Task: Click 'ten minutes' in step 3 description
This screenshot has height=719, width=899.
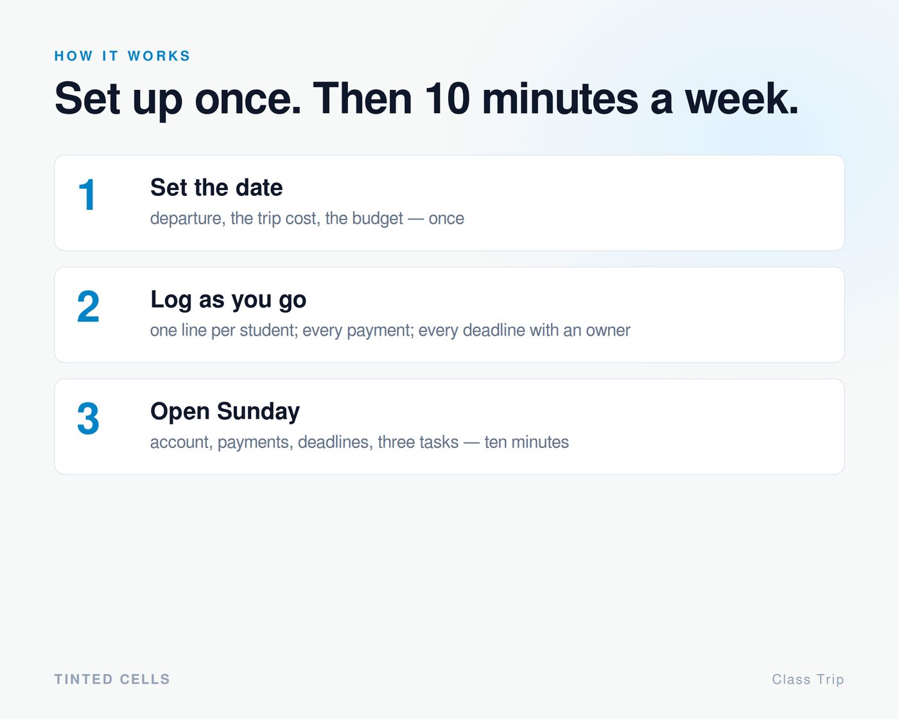Action: click(x=527, y=442)
